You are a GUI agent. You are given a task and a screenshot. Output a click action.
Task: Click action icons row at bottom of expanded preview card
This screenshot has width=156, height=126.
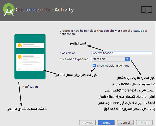[30, 69]
